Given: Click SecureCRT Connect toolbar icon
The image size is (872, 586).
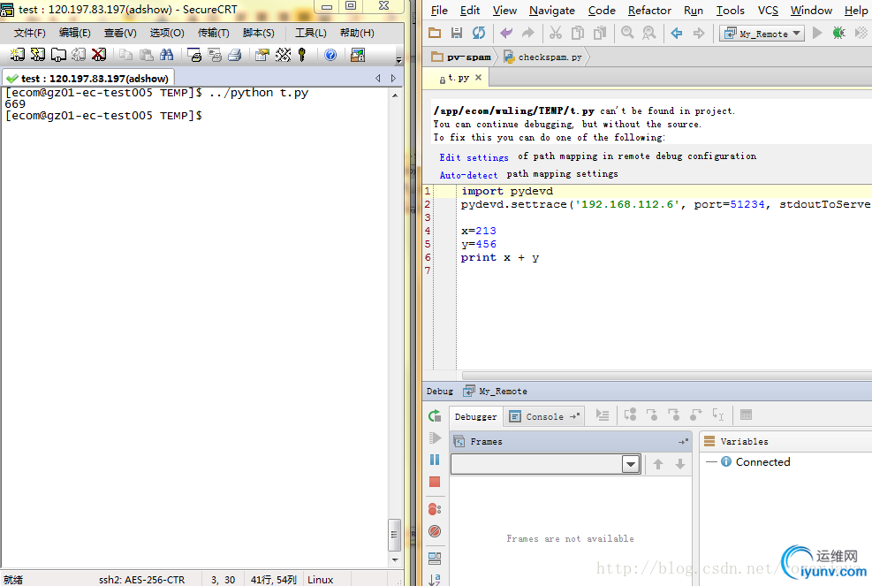Looking at the screenshot, I should click(x=18, y=55).
